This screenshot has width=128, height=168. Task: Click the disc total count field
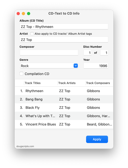[104, 53]
